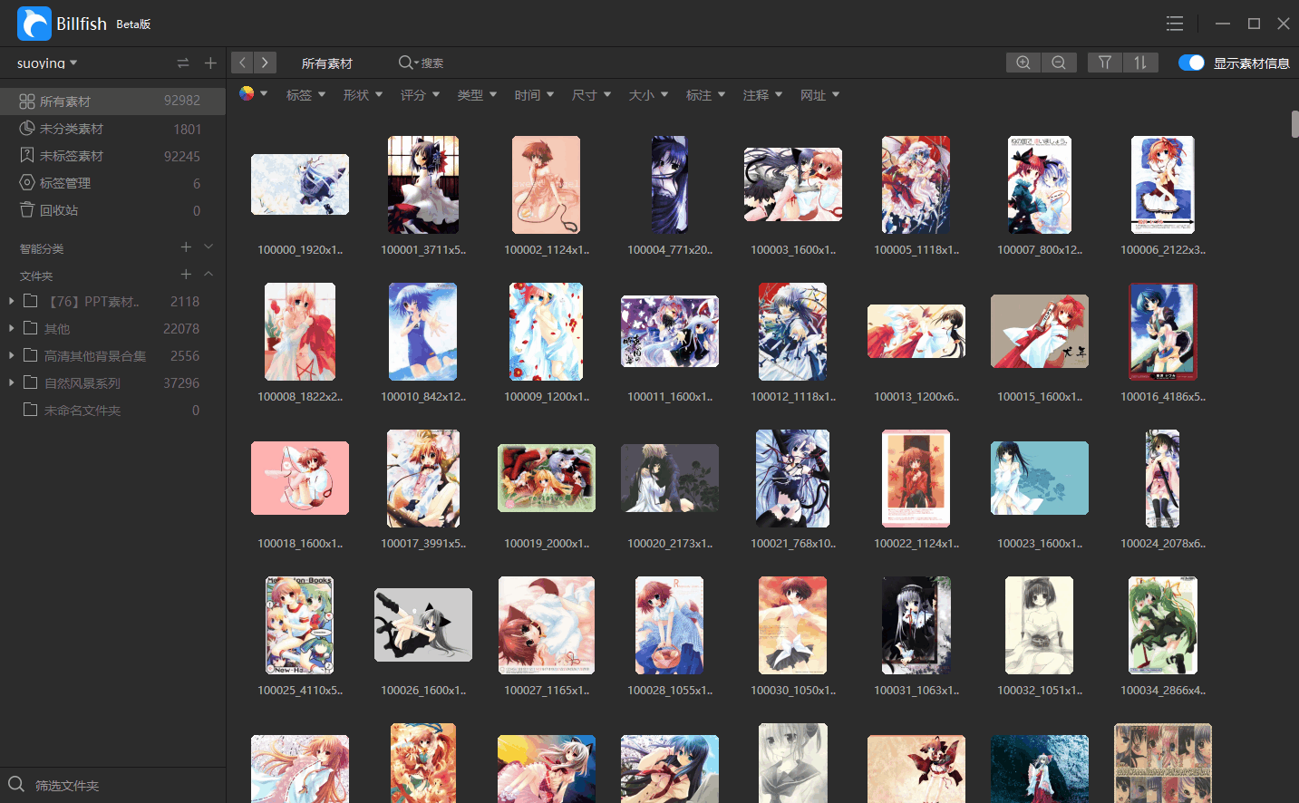
Task: Open the sort order icon
Action: click(1140, 63)
